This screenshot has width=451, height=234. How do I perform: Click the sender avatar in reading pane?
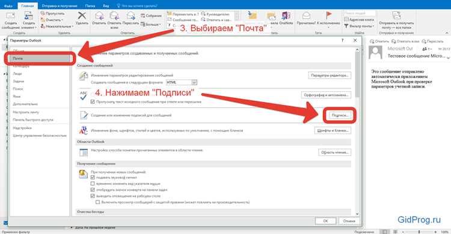click(x=375, y=52)
